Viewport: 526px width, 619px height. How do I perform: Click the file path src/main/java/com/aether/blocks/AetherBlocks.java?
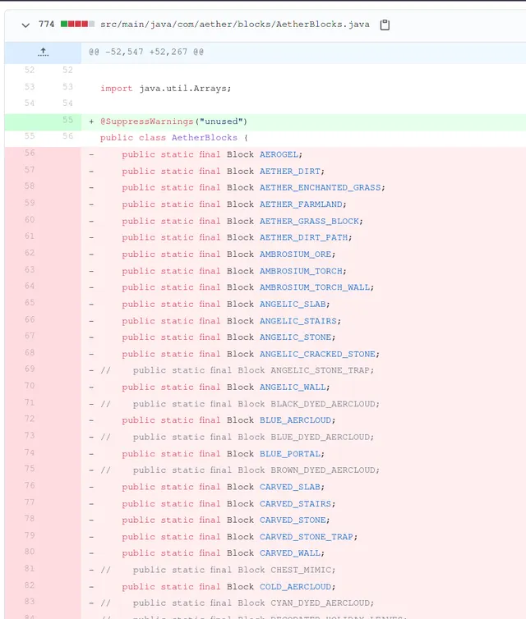(x=235, y=25)
